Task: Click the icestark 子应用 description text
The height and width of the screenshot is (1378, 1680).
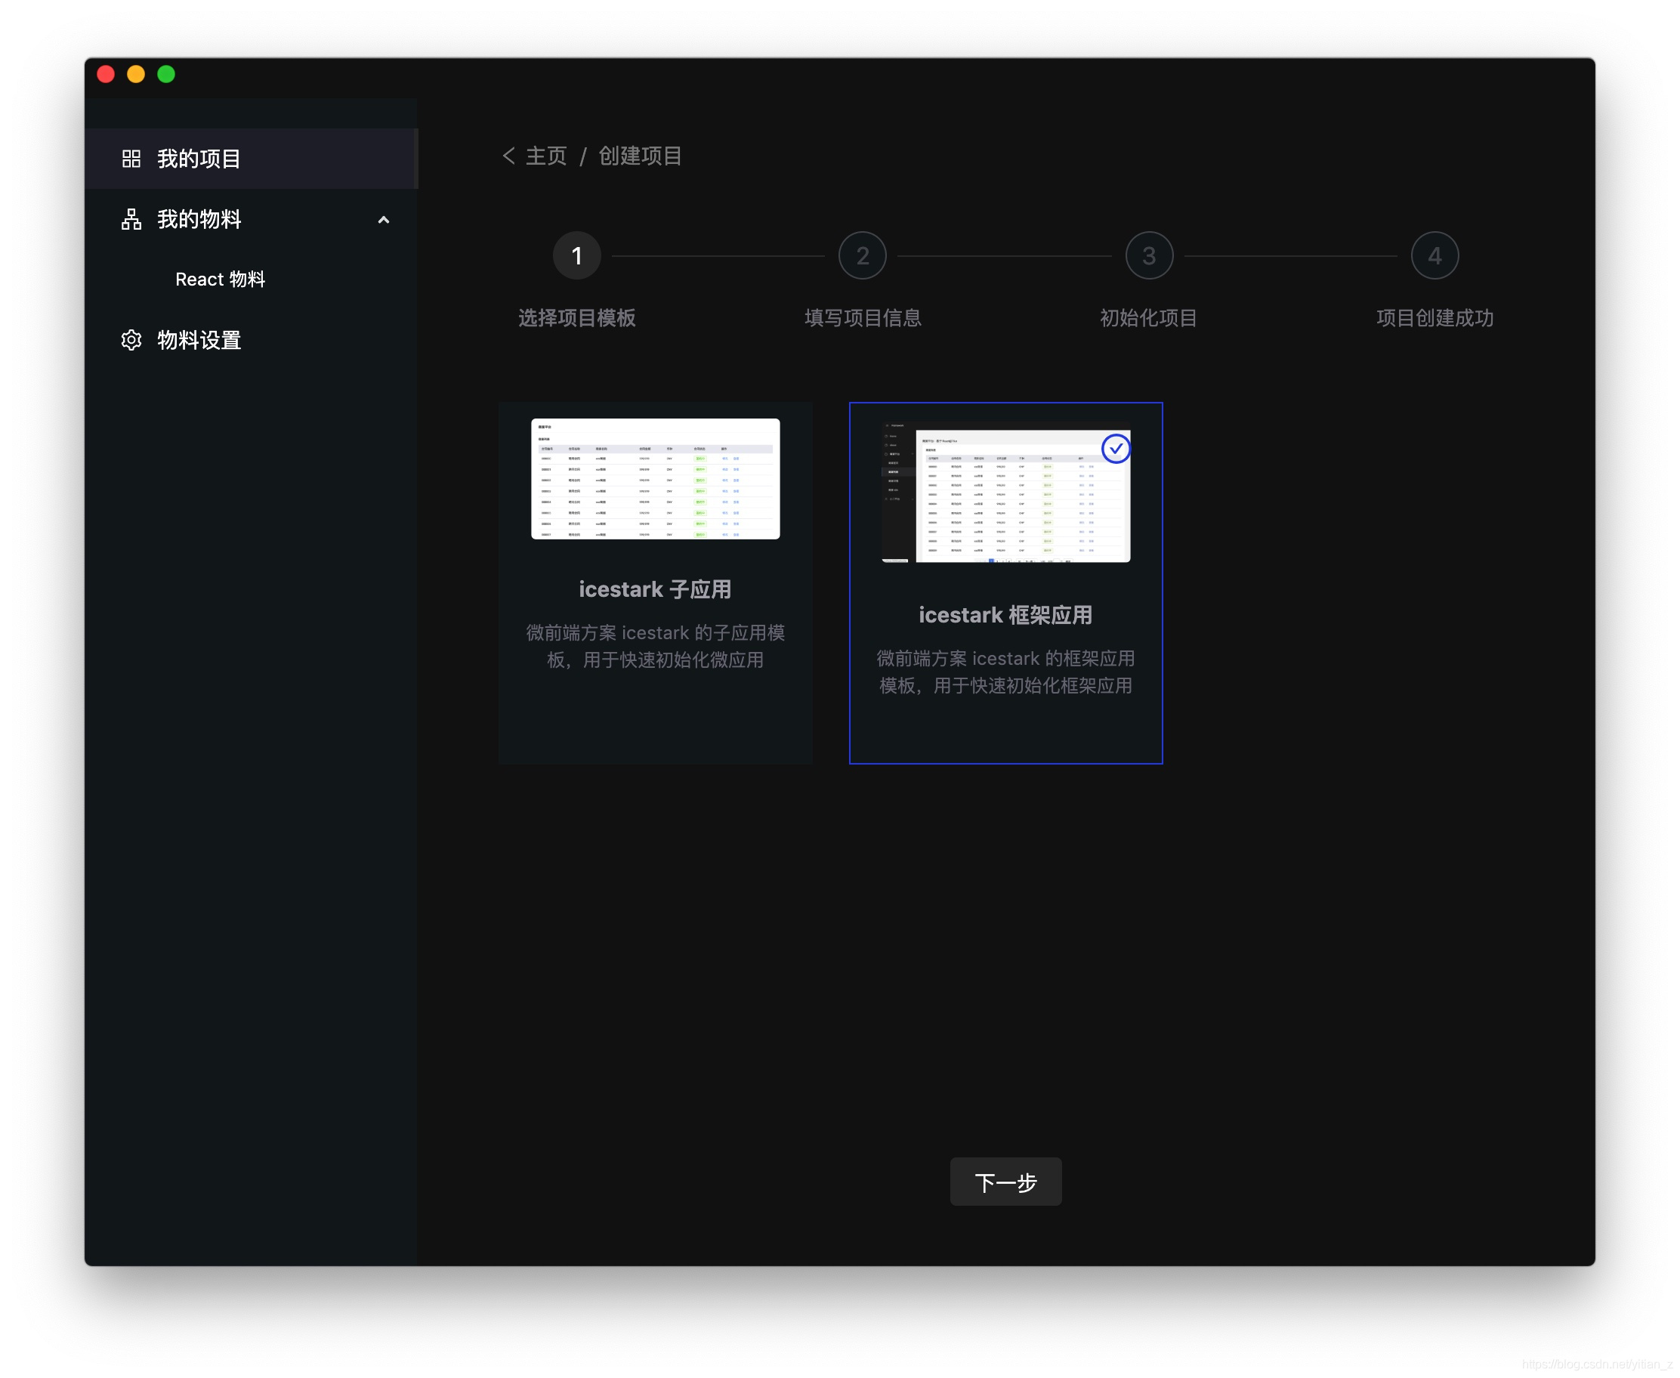Action: point(655,646)
